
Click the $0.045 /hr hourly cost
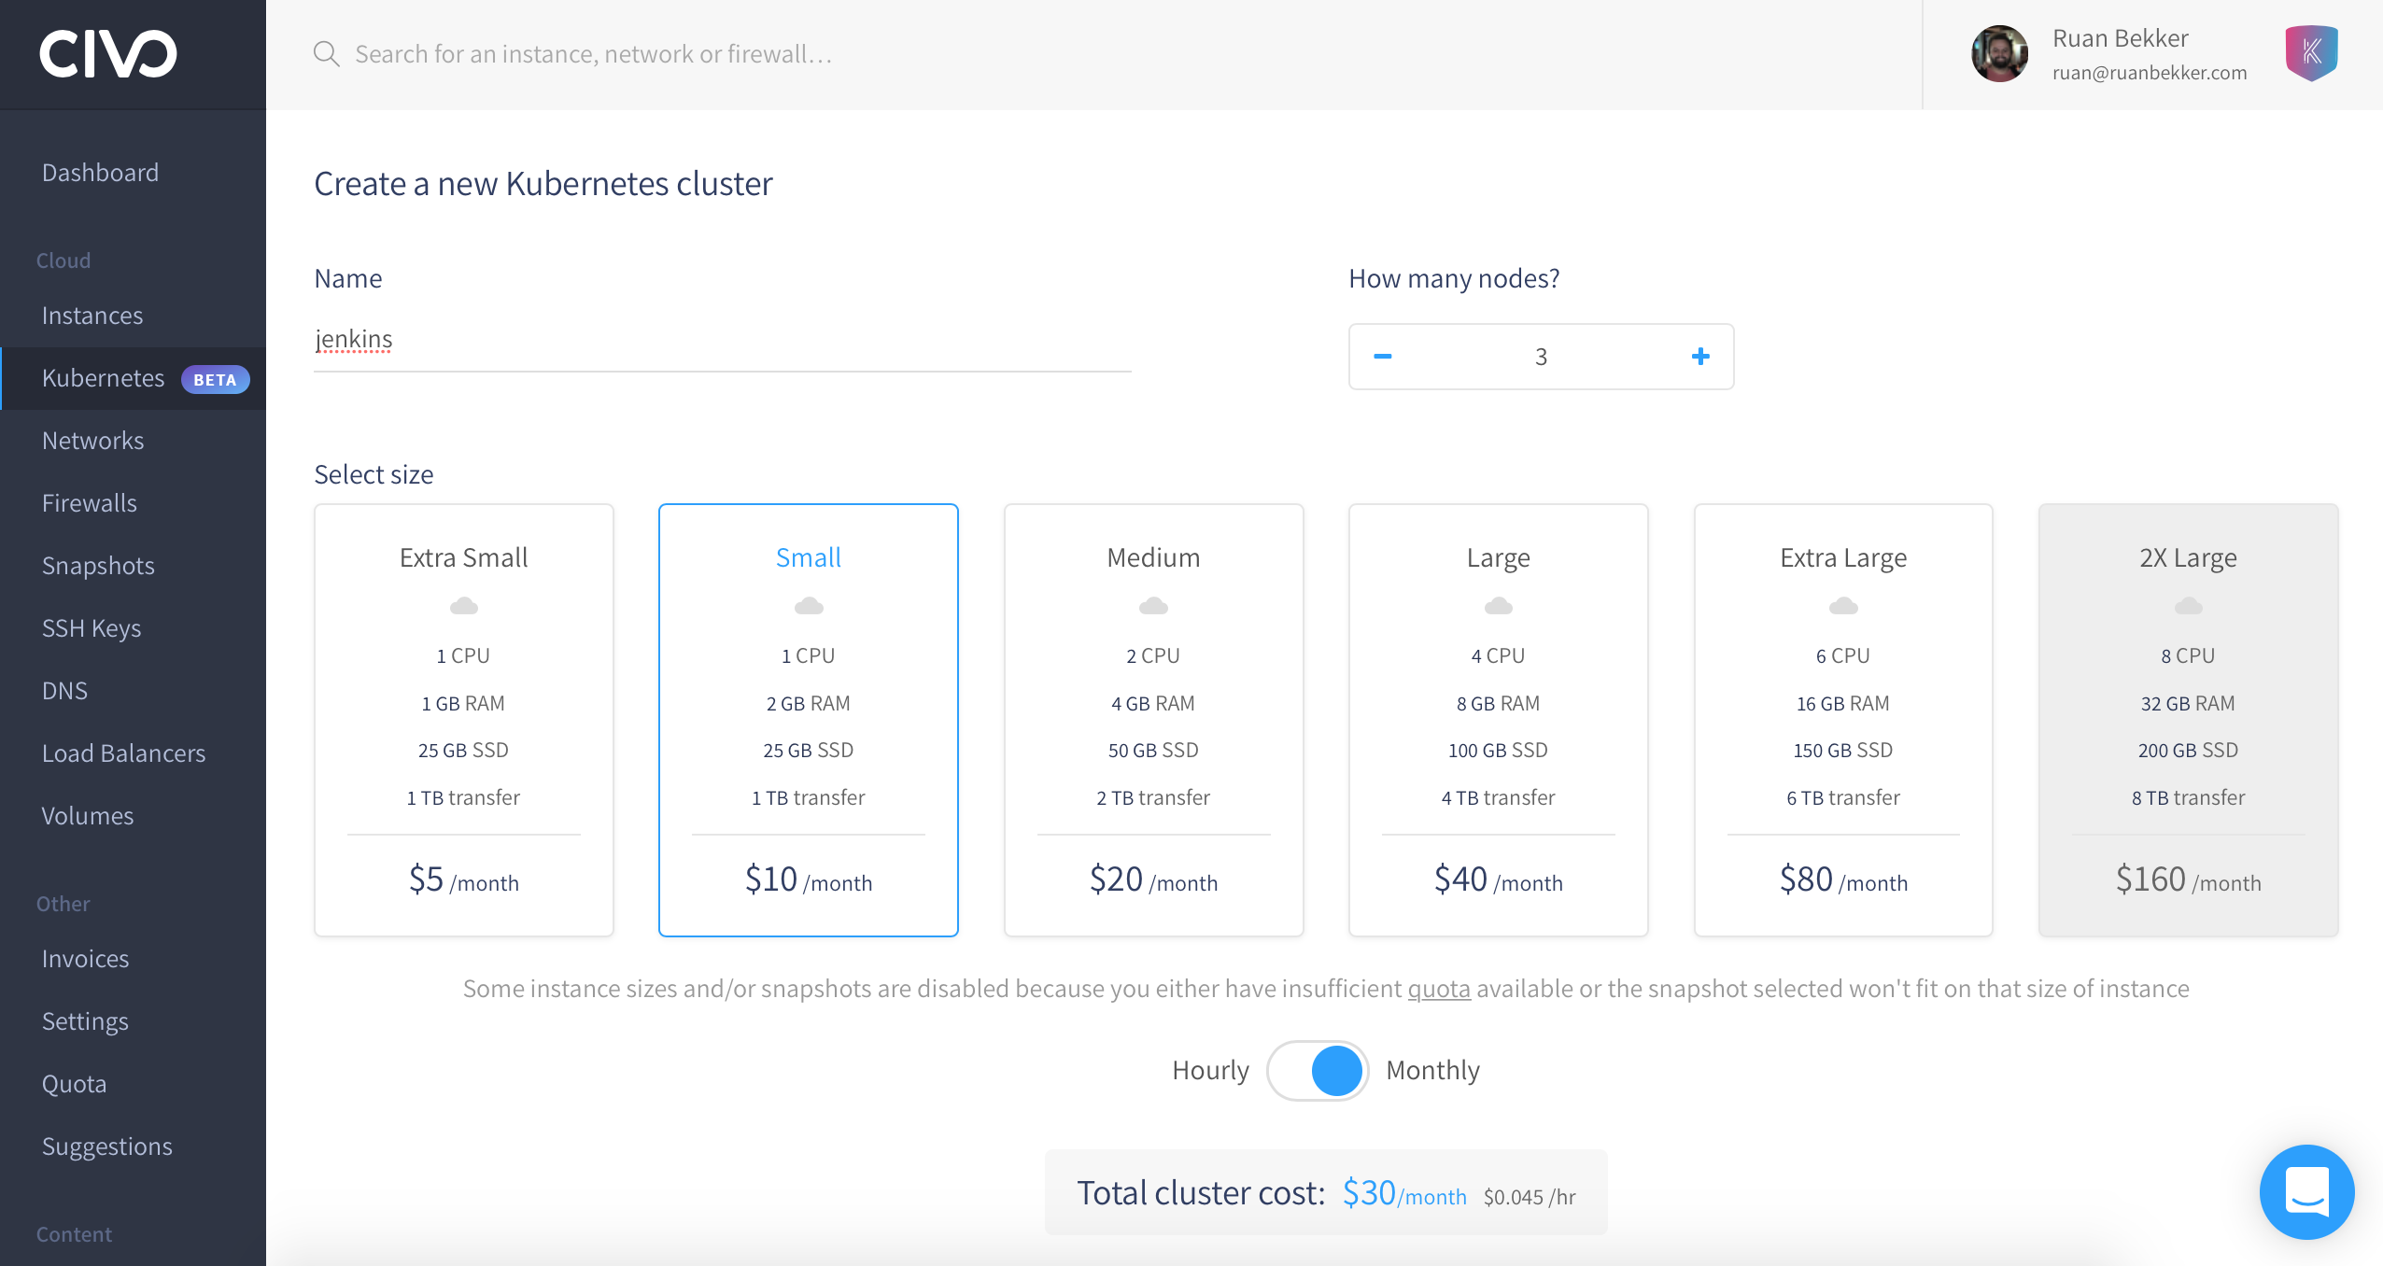pos(1530,1197)
